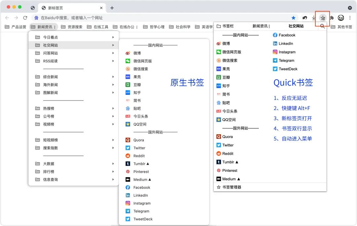
Task: Expand the 社交网站 folder submenu
Action: pos(74,45)
